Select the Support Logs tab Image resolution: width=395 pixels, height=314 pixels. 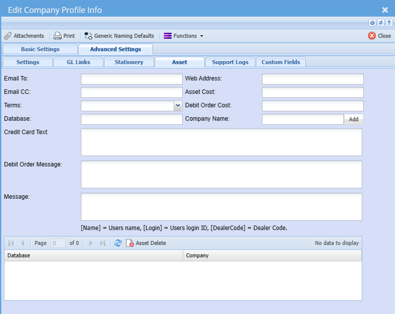click(230, 62)
